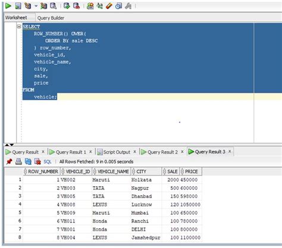Open the Query Result 1 tab
This screenshot has width=282, height=248.
point(71,152)
